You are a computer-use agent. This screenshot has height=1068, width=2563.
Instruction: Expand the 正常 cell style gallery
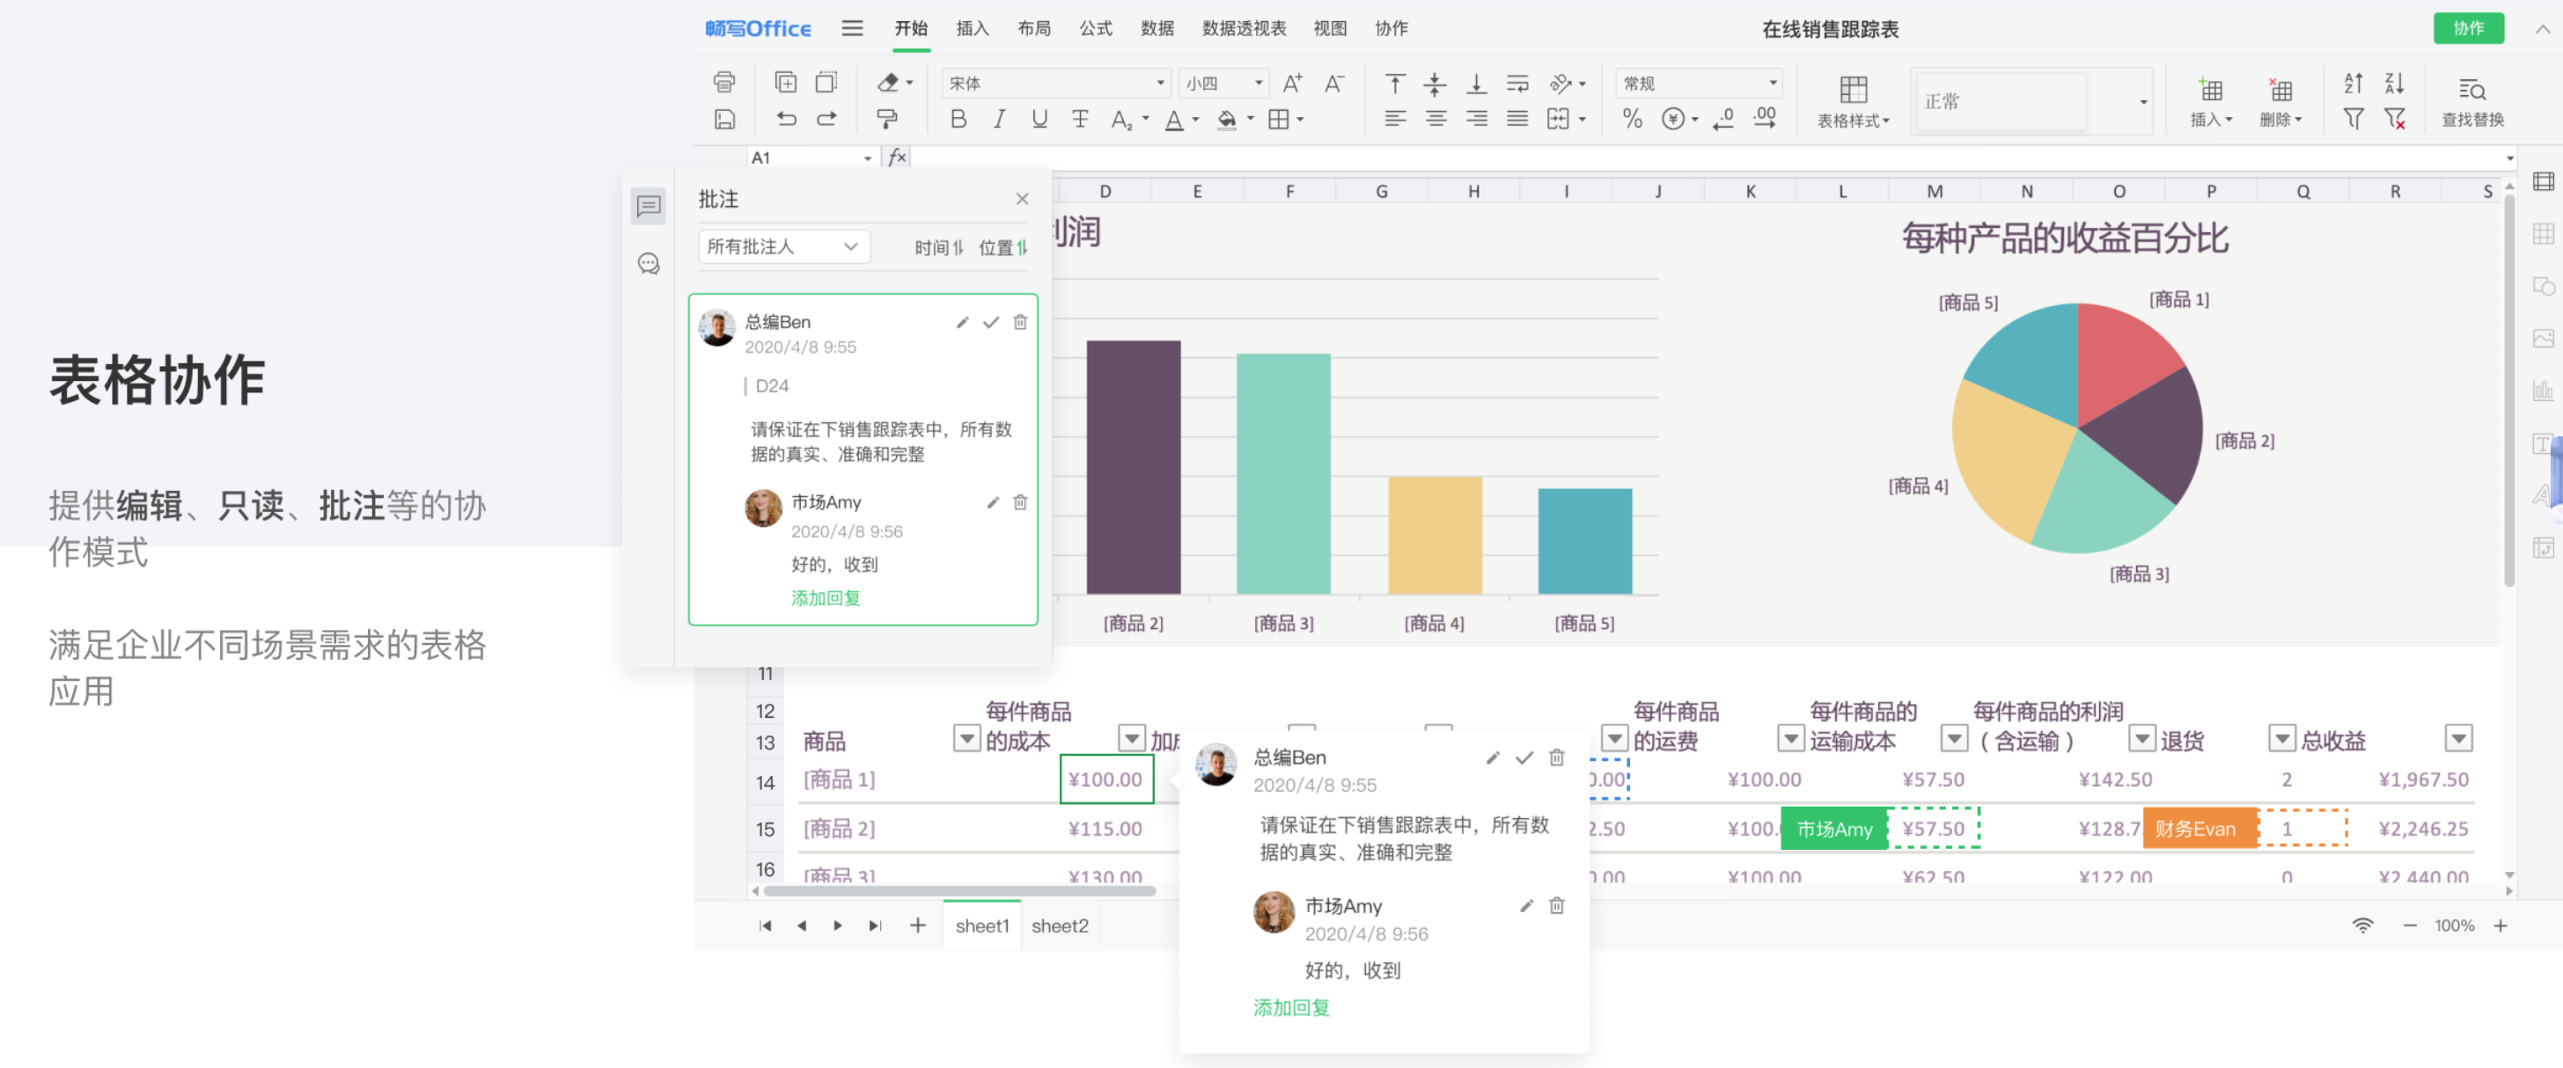2143,101
